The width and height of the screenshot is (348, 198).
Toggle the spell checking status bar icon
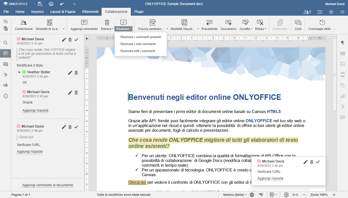point(261,195)
